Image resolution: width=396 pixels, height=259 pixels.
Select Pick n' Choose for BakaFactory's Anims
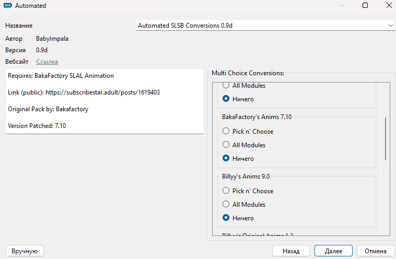[226, 132]
